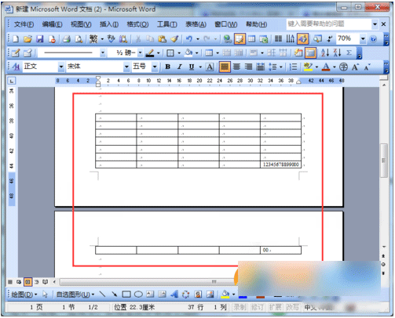The width and height of the screenshot is (395, 318).
Task: Toggle Italic formatting
Action: click(180, 67)
